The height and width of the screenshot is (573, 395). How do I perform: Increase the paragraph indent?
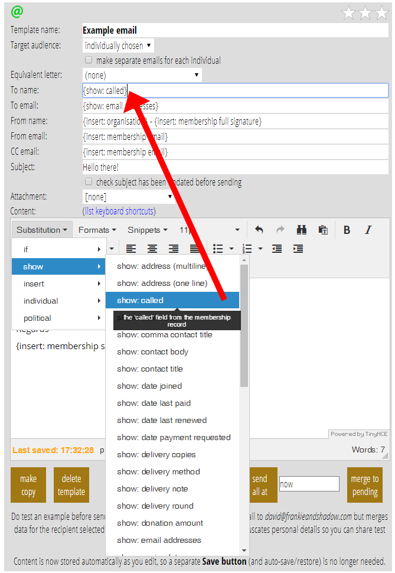[298, 249]
